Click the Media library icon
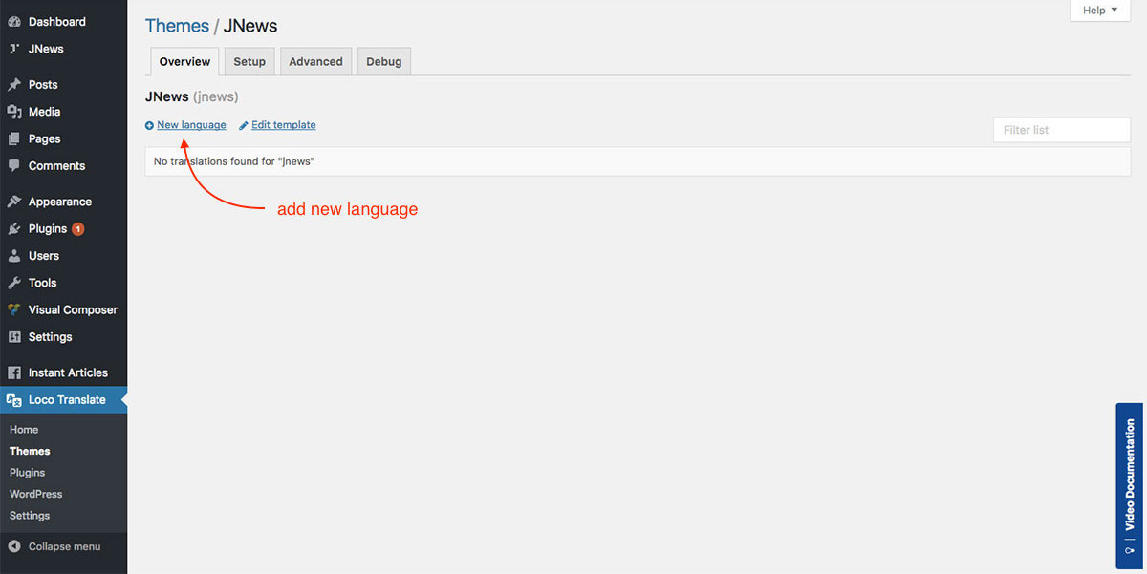Image resolution: width=1147 pixels, height=574 pixels. [x=14, y=112]
